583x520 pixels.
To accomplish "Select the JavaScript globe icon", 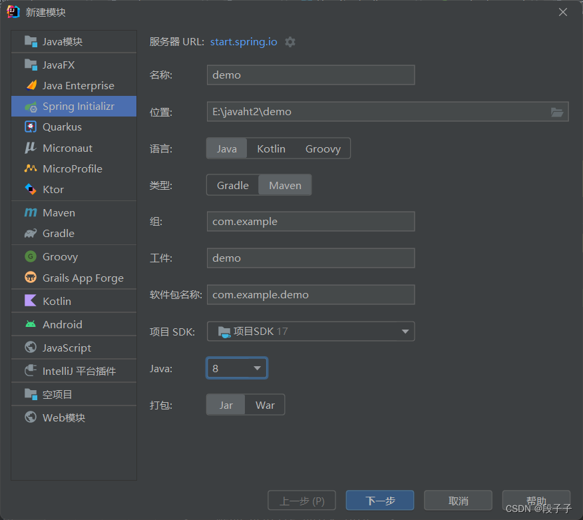I will coord(31,347).
